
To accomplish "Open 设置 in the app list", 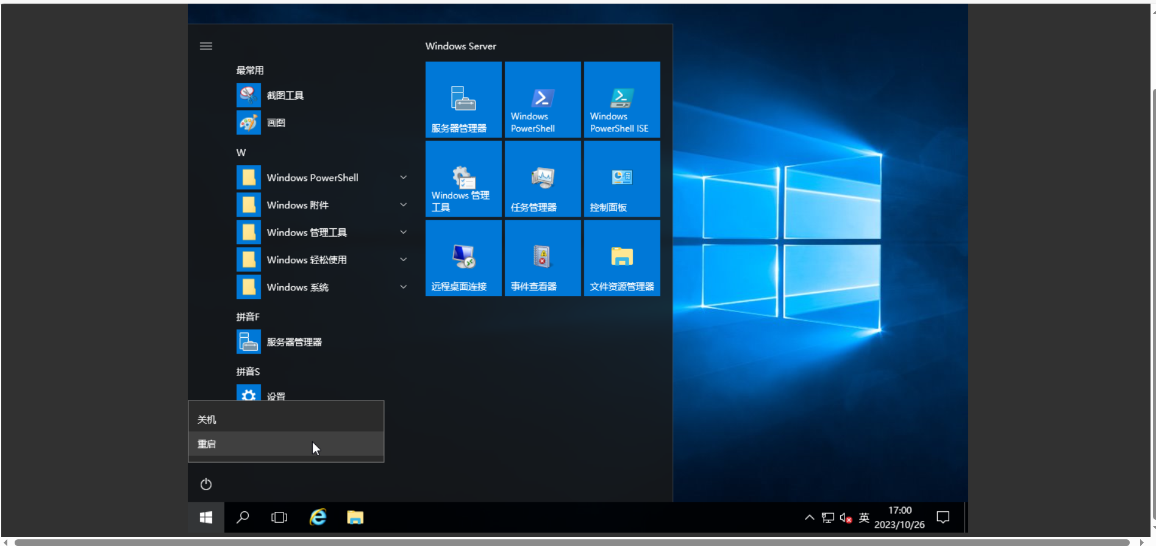I will point(322,394).
